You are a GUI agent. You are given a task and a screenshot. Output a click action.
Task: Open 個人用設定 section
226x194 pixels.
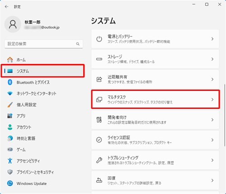point(44,105)
